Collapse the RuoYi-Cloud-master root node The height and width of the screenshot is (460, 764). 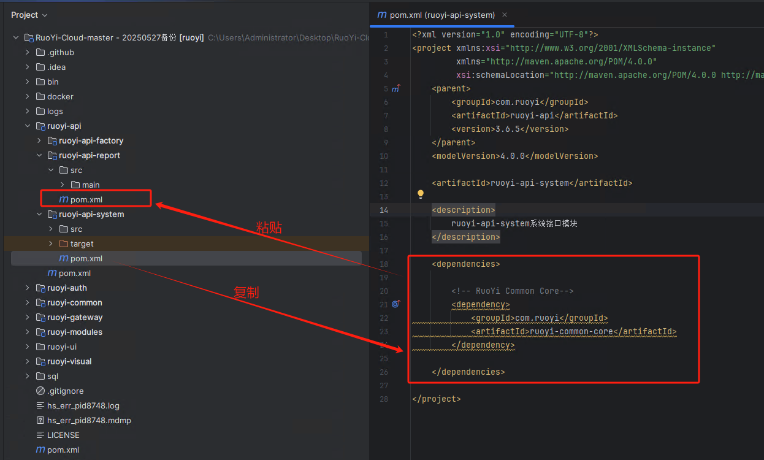coord(16,37)
